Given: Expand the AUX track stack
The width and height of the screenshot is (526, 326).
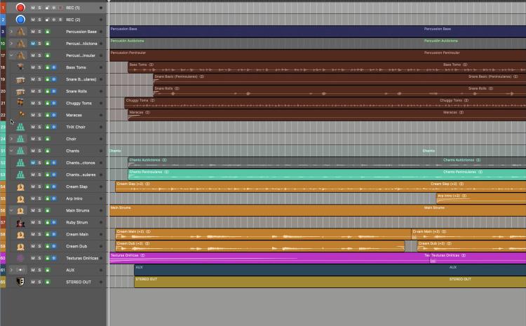Looking at the screenshot, I should click(x=11, y=270).
